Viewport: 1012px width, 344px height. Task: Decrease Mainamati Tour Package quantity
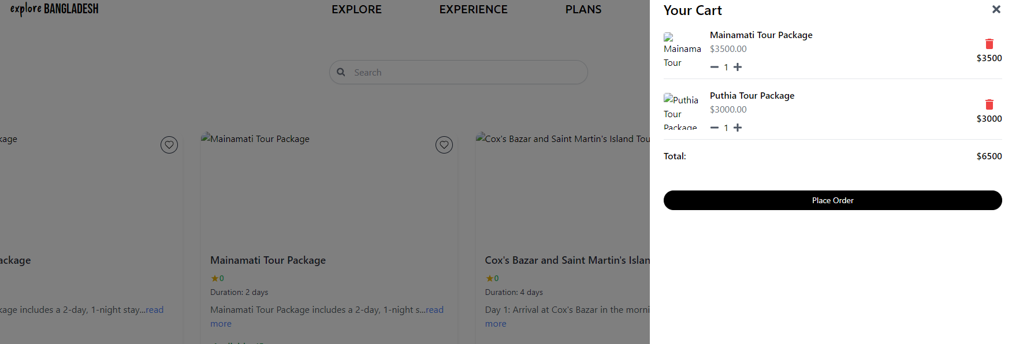(715, 67)
